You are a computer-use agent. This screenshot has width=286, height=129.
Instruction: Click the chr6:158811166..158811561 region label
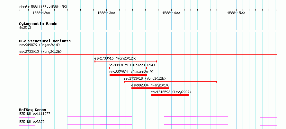pyautogui.click(x=43, y=7)
